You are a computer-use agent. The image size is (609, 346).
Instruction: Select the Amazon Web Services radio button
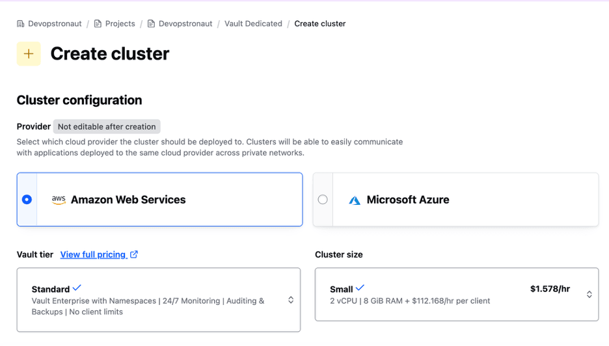coord(27,200)
